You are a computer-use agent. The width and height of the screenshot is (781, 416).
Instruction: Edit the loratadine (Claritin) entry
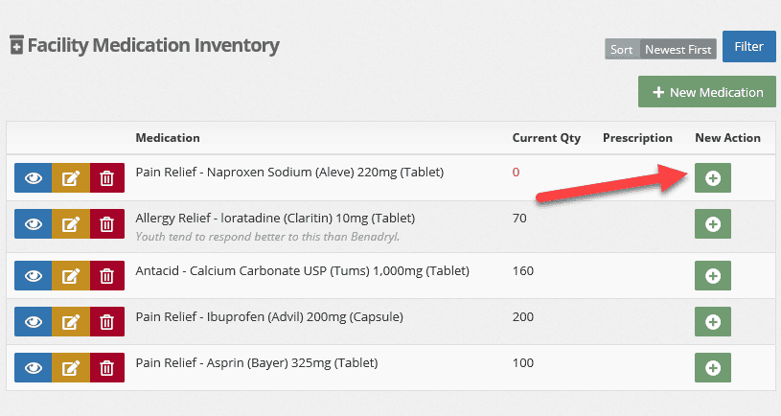(71, 224)
